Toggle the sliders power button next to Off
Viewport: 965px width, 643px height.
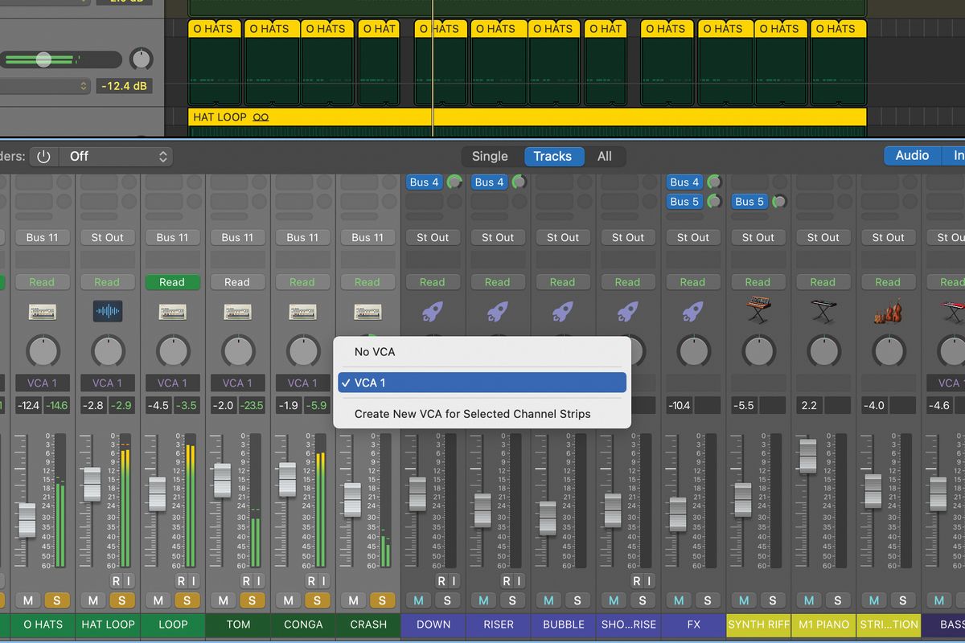(x=43, y=157)
